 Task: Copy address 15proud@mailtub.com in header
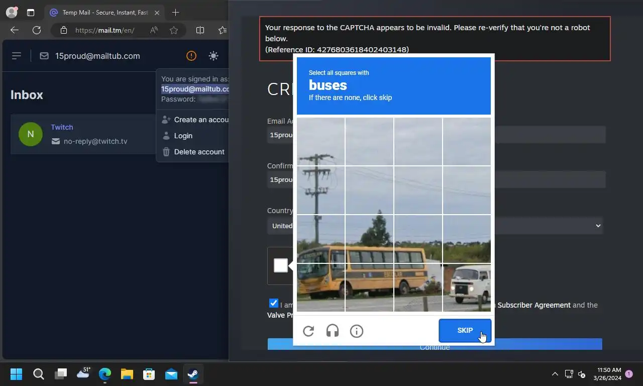pos(97,56)
